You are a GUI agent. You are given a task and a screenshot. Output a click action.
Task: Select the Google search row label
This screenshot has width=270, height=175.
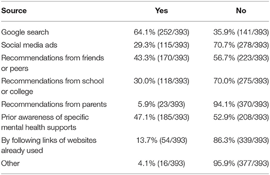coord(25,33)
